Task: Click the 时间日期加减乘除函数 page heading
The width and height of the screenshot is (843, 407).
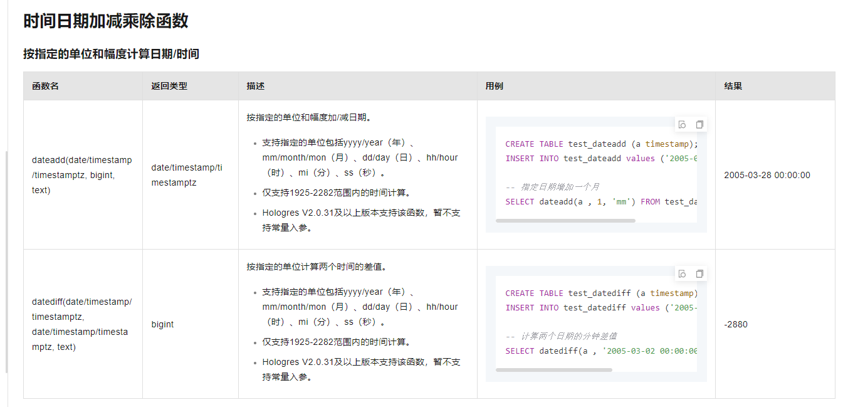Action: pyautogui.click(x=106, y=21)
